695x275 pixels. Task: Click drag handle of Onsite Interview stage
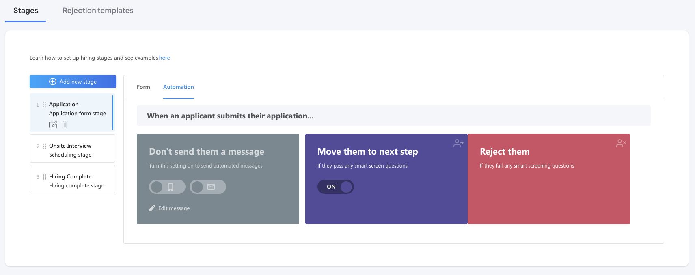(x=44, y=146)
